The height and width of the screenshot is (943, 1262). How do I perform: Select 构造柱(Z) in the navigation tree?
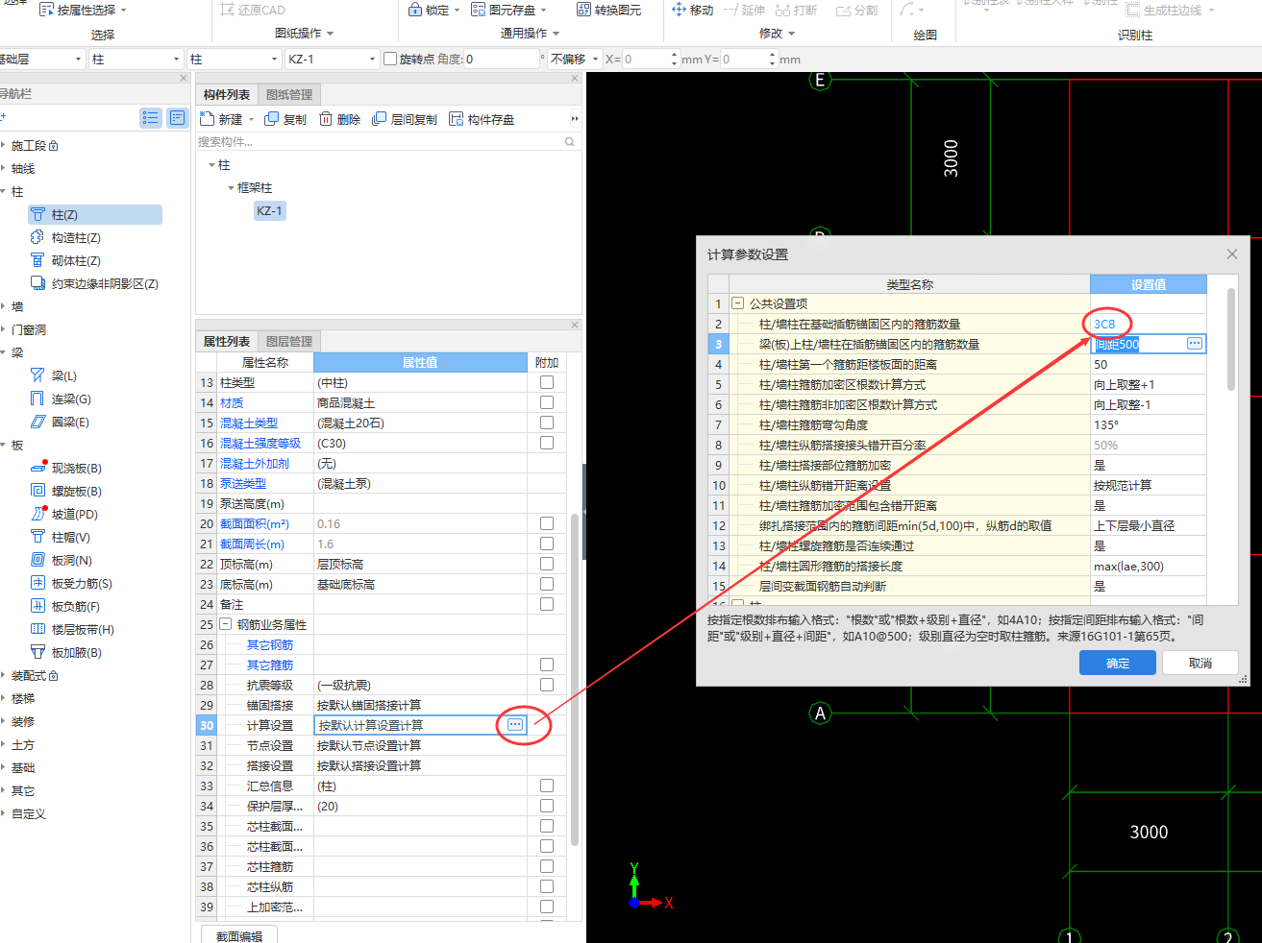(x=66, y=238)
